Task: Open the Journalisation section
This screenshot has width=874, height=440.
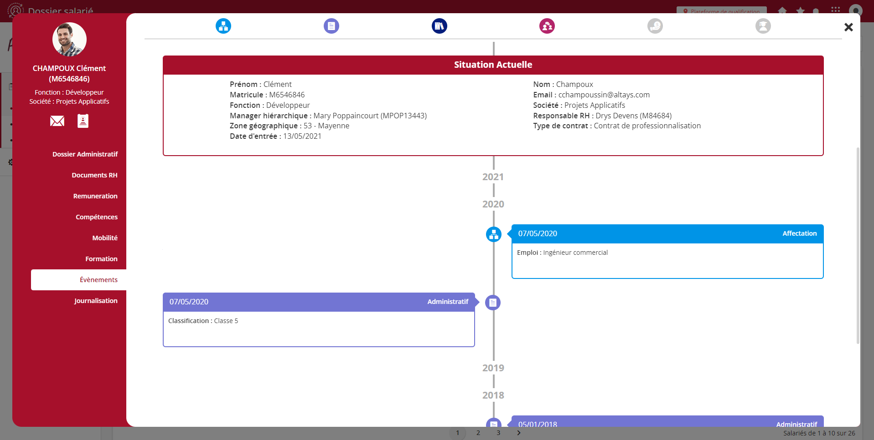Action: (x=96, y=301)
